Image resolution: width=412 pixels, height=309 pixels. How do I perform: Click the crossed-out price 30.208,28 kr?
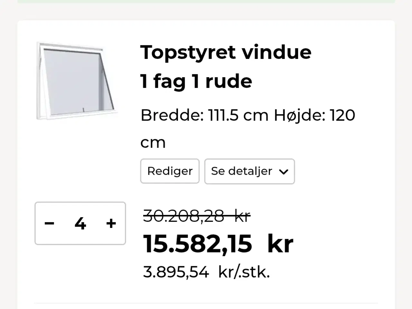pos(197,216)
